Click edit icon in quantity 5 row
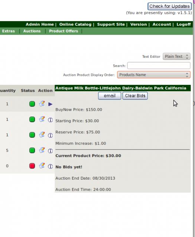 click(42, 150)
